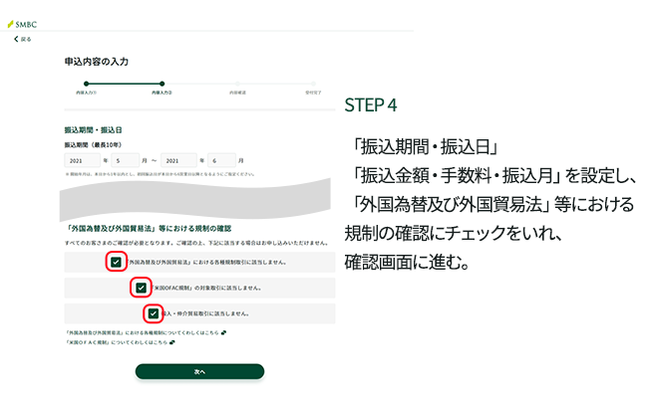
Task: Click the 内容確認 progress step
Action: coord(237,88)
